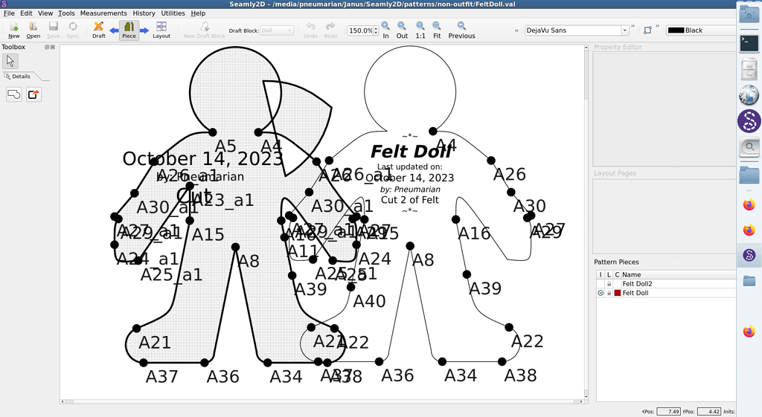Viewport: 762px width, 417px height.
Task: Switch to Draft mode
Action: tap(98, 30)
